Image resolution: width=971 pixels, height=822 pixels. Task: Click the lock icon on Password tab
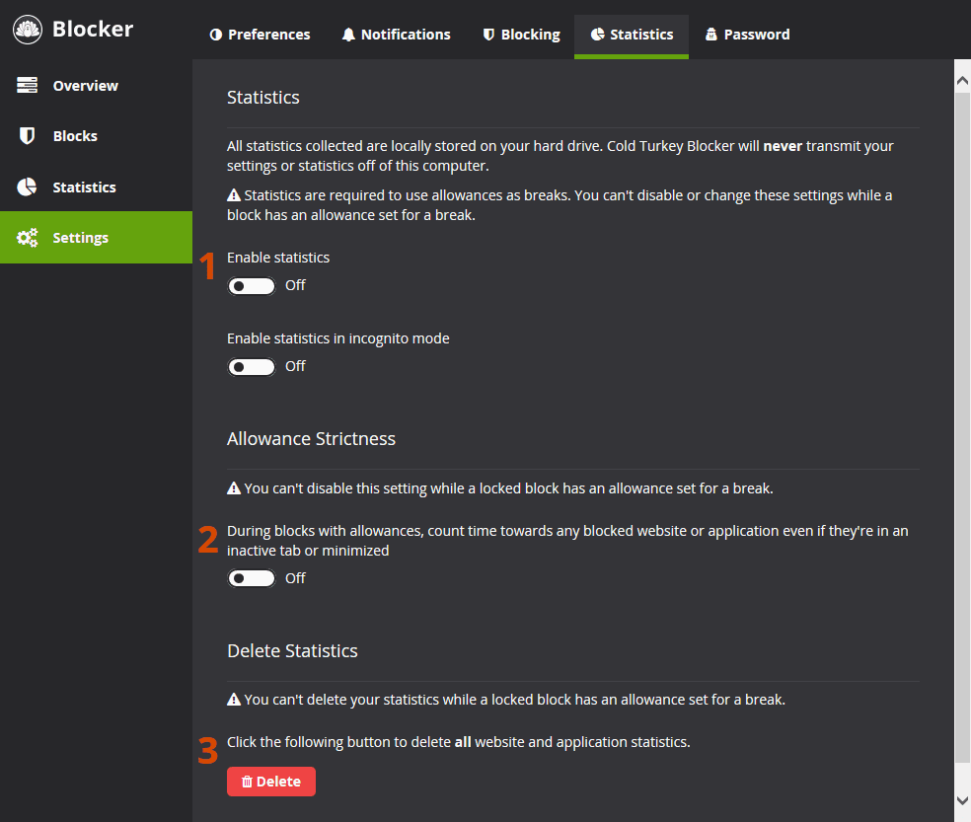point(710,35)
